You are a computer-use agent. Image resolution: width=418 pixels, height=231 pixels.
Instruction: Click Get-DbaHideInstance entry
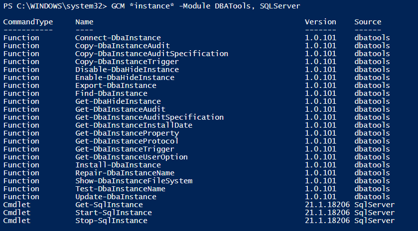pos(118,101)
